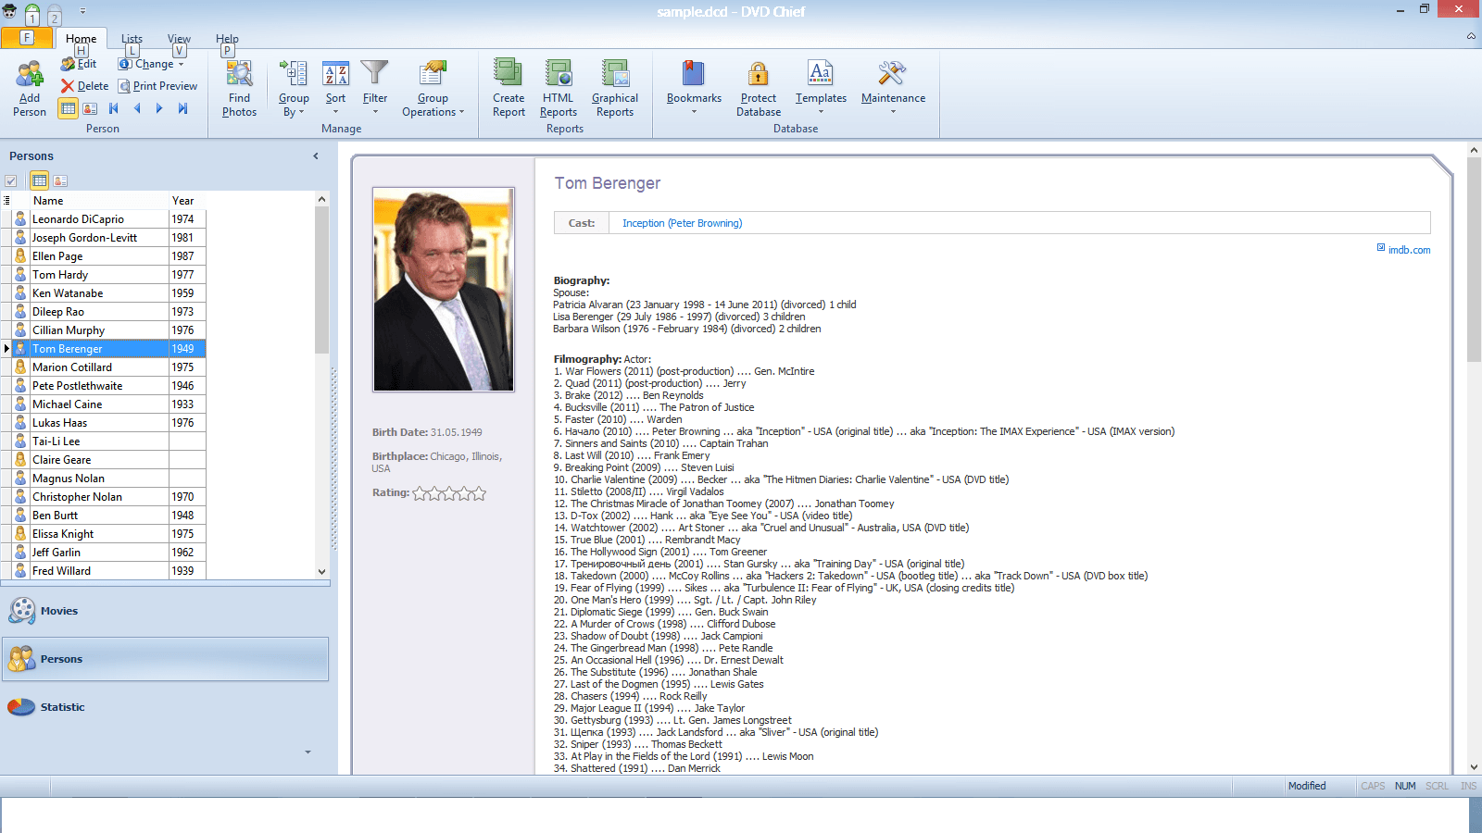Click the person icon beside Ellen Page

point(20,256)
